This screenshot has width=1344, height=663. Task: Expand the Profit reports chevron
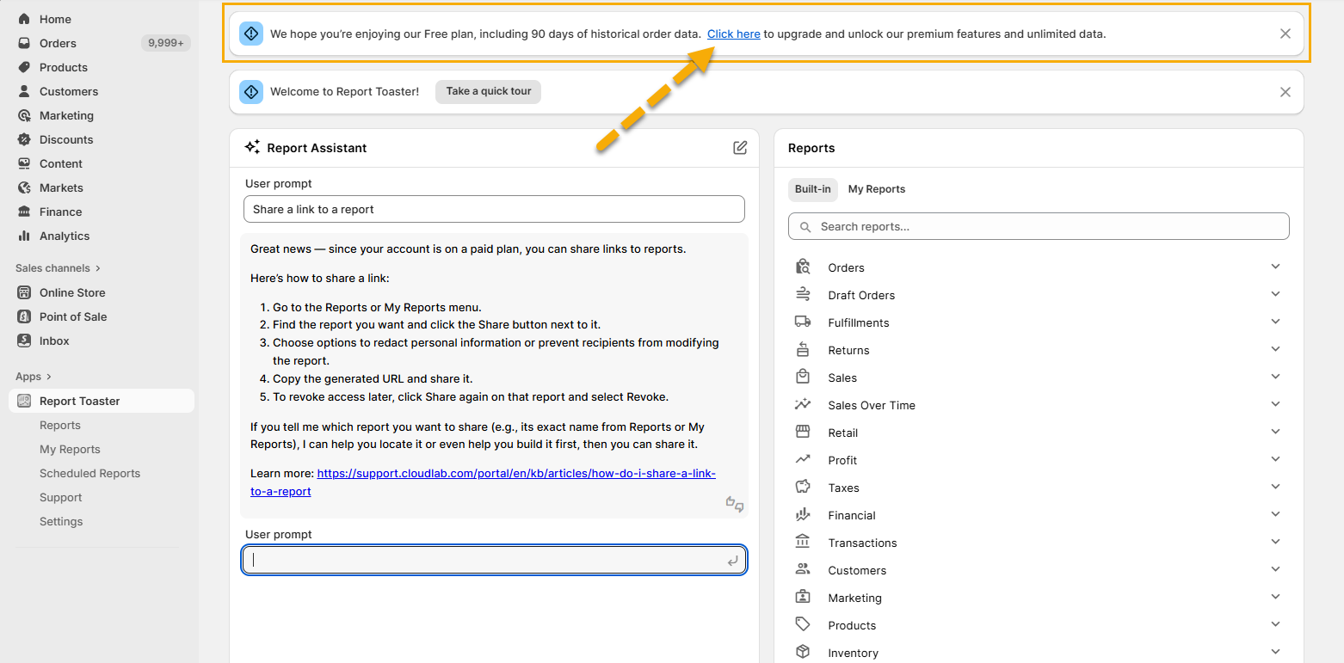[1275, 459]
